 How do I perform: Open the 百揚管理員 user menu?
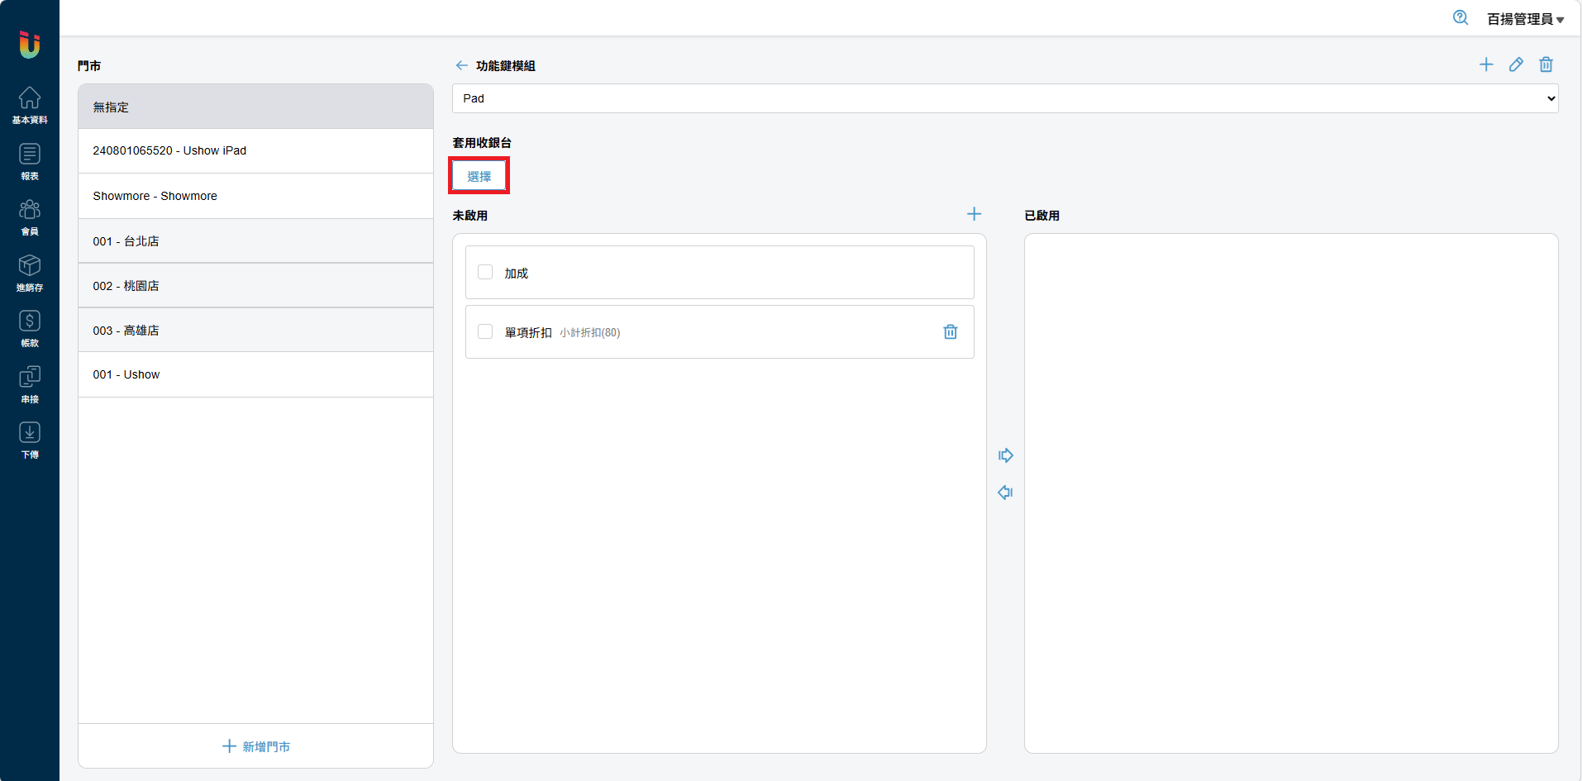click(1525, 19)
